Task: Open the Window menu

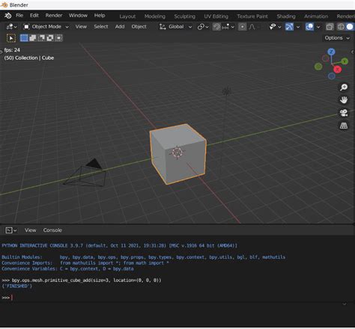Action: tap(78, 16)
